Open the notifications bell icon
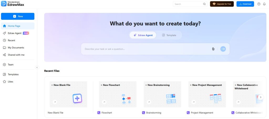The width and height of the screenshot is (269, 119). tap(264, 4)
